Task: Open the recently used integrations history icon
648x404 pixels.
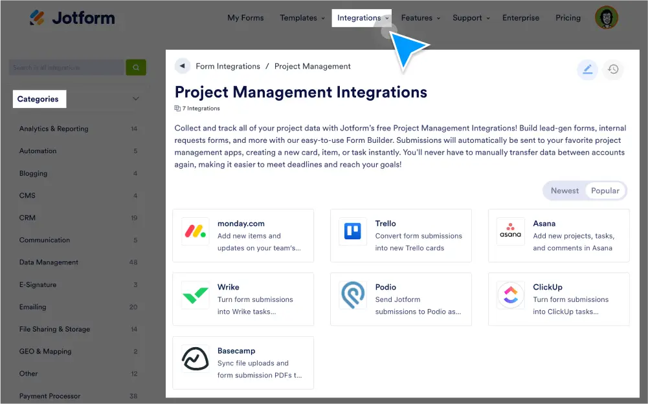Action: [613, 70]
